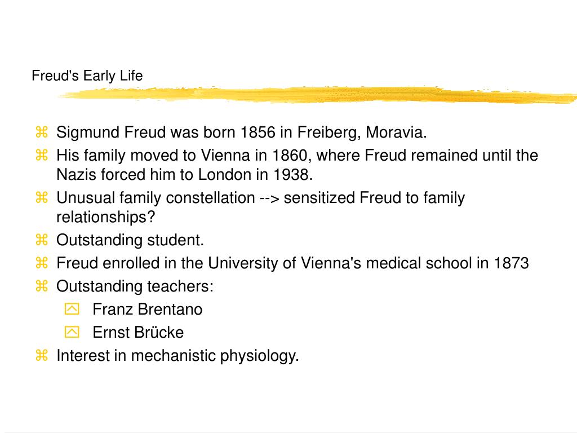Click the yellow brush stroke under the title
Image resolution: width=577 pixels, height=433 pixels.
point(317,94)
